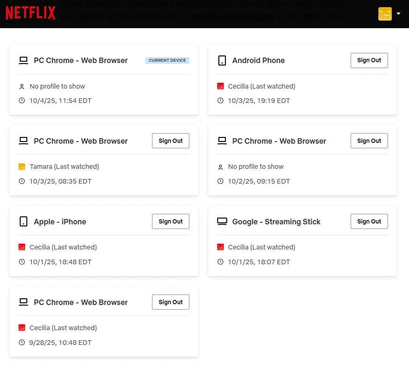This screenshot has height=368, width=409.
Task: Sign out the Chrome browser from 9/28/25
Action: 170,302
